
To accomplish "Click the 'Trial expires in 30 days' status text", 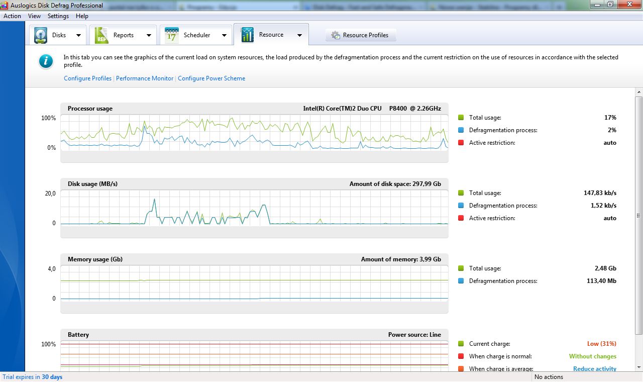I will pyautogui.click(x=33, y=377).
